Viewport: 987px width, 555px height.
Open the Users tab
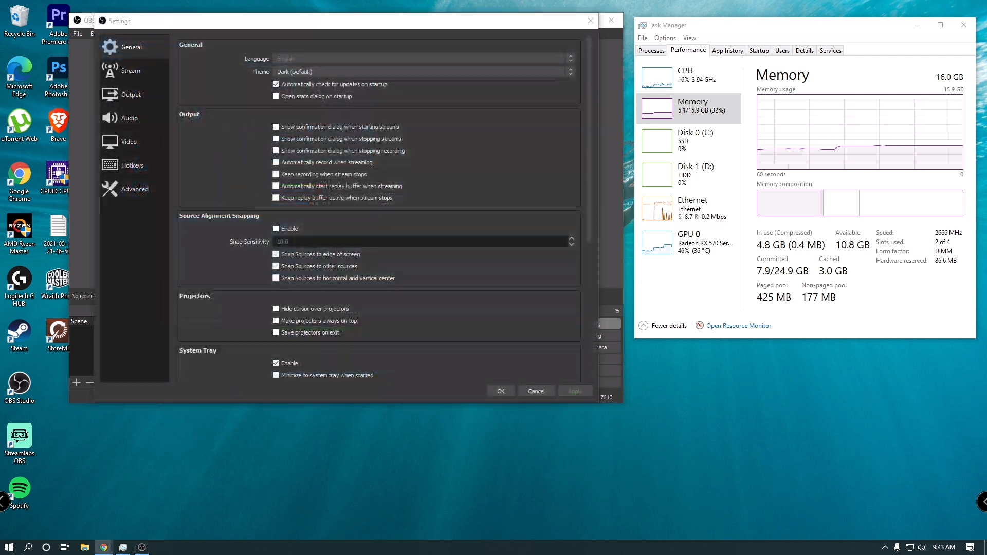(782, 51)
